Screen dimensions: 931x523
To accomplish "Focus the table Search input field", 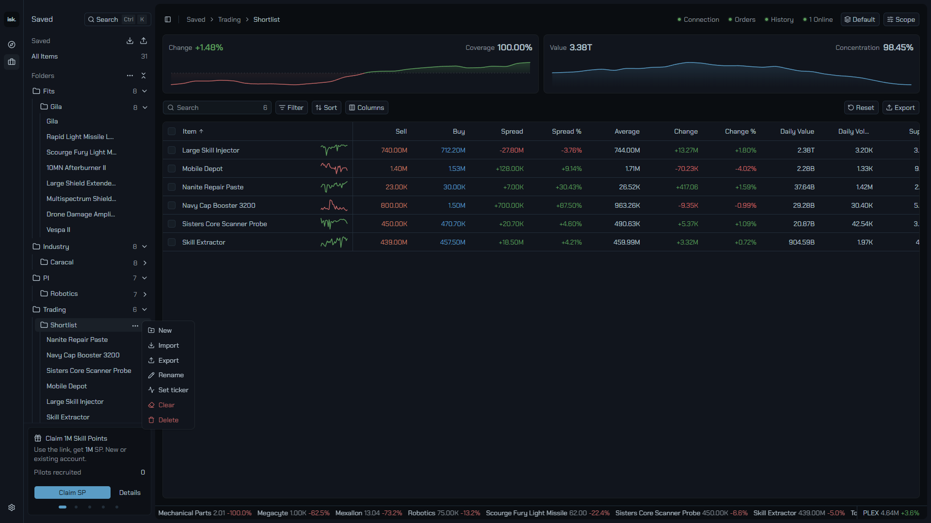I will point(217,108).
